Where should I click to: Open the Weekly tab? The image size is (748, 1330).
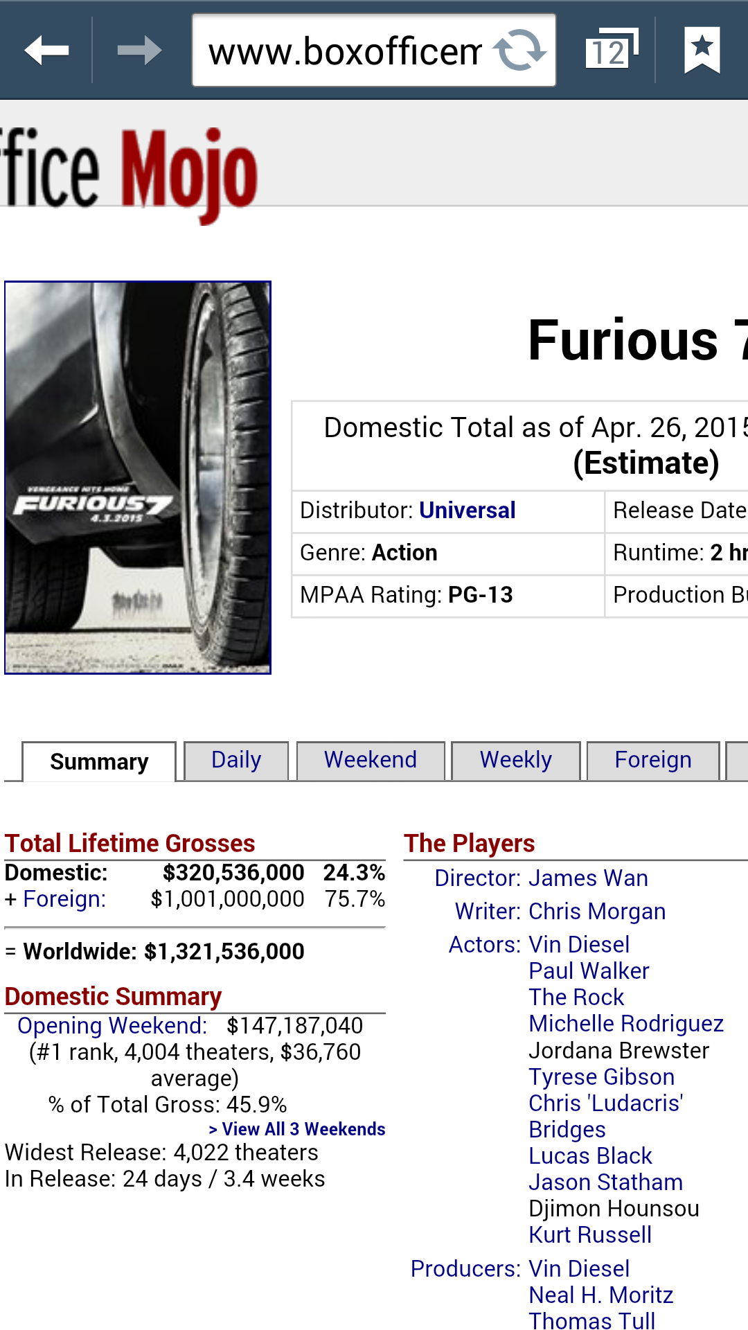tap(515, 761)
